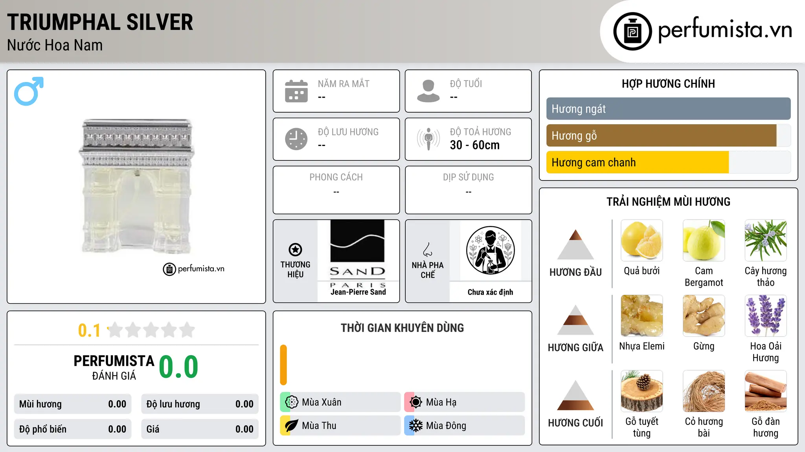805x452 pixels.
Task: Click the Năm Ra Mắt label
Action: [x=344, y=84]
